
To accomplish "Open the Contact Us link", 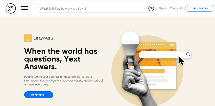I will click(176, 8).
